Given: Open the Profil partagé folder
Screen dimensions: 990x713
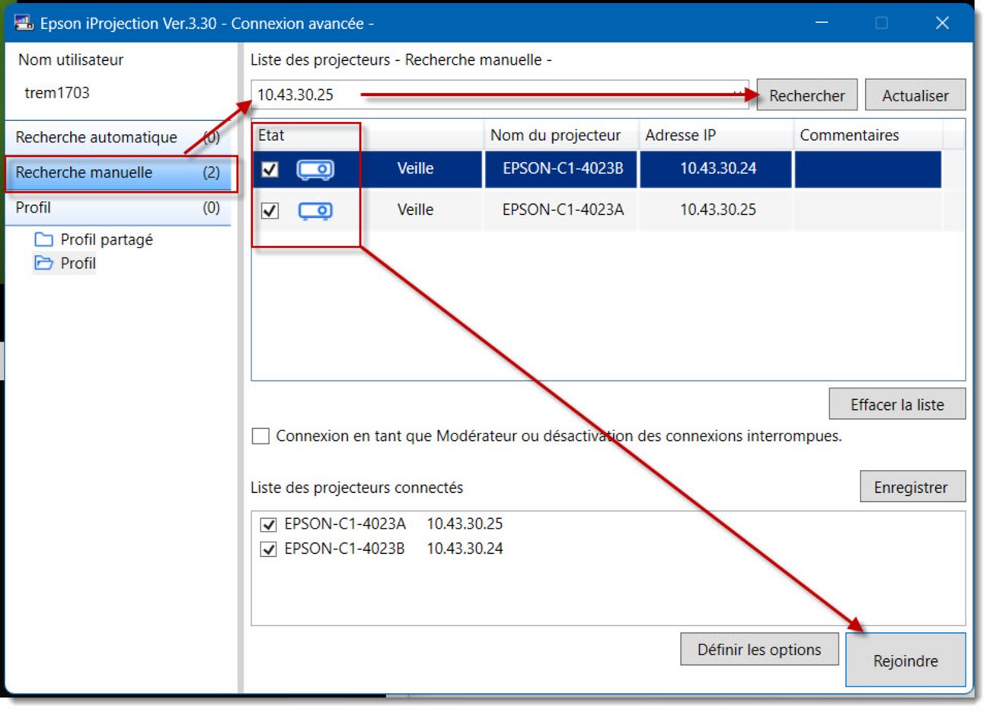Looking at the screenshot, I should click(x=106, y=240).
